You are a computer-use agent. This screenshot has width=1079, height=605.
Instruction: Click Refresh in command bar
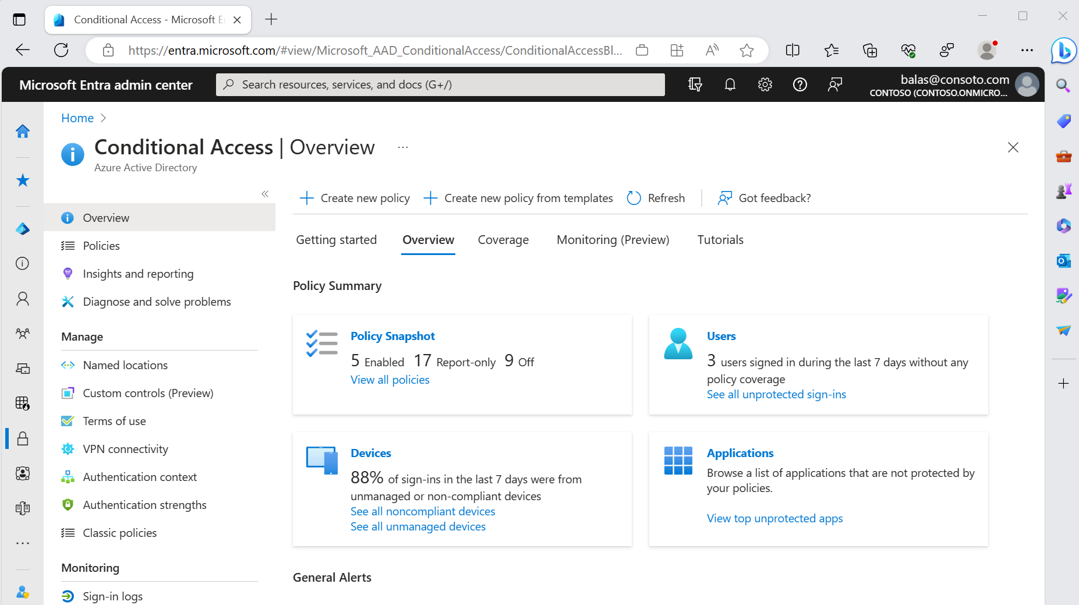coord(656,198)
